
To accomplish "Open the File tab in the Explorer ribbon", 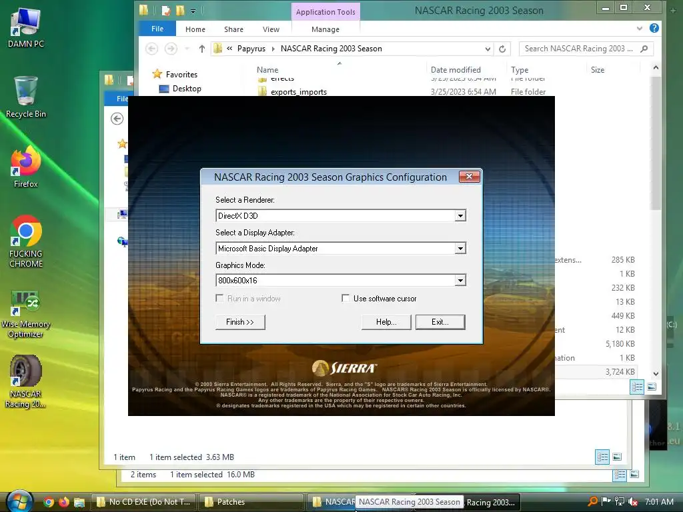I will 157,29.
